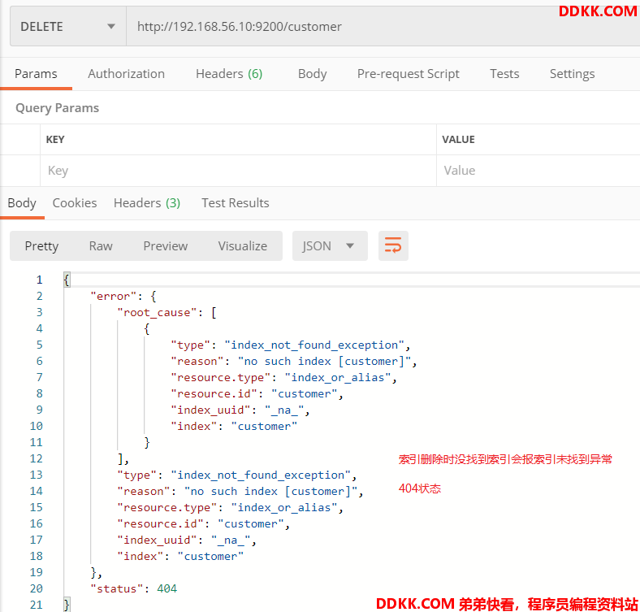Image resolution: width=640 pixels, height=612 pixels.
Task: Open the Authorization tab
Action: [x=126, y=74]
